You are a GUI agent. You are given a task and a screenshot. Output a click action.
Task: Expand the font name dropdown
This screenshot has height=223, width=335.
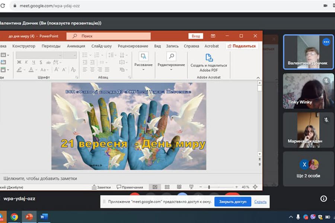60,55
